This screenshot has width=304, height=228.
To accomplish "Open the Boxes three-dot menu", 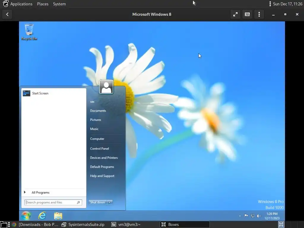I will click(259, 14).
